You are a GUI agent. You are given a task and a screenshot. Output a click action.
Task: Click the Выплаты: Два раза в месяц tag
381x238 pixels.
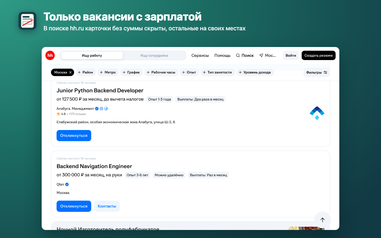tap(200, 99)
